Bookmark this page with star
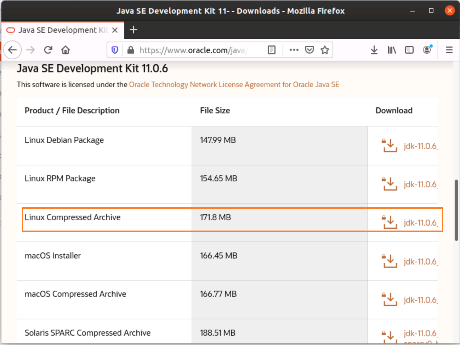This screenshot has width=460, height=345. pos(325,50)
